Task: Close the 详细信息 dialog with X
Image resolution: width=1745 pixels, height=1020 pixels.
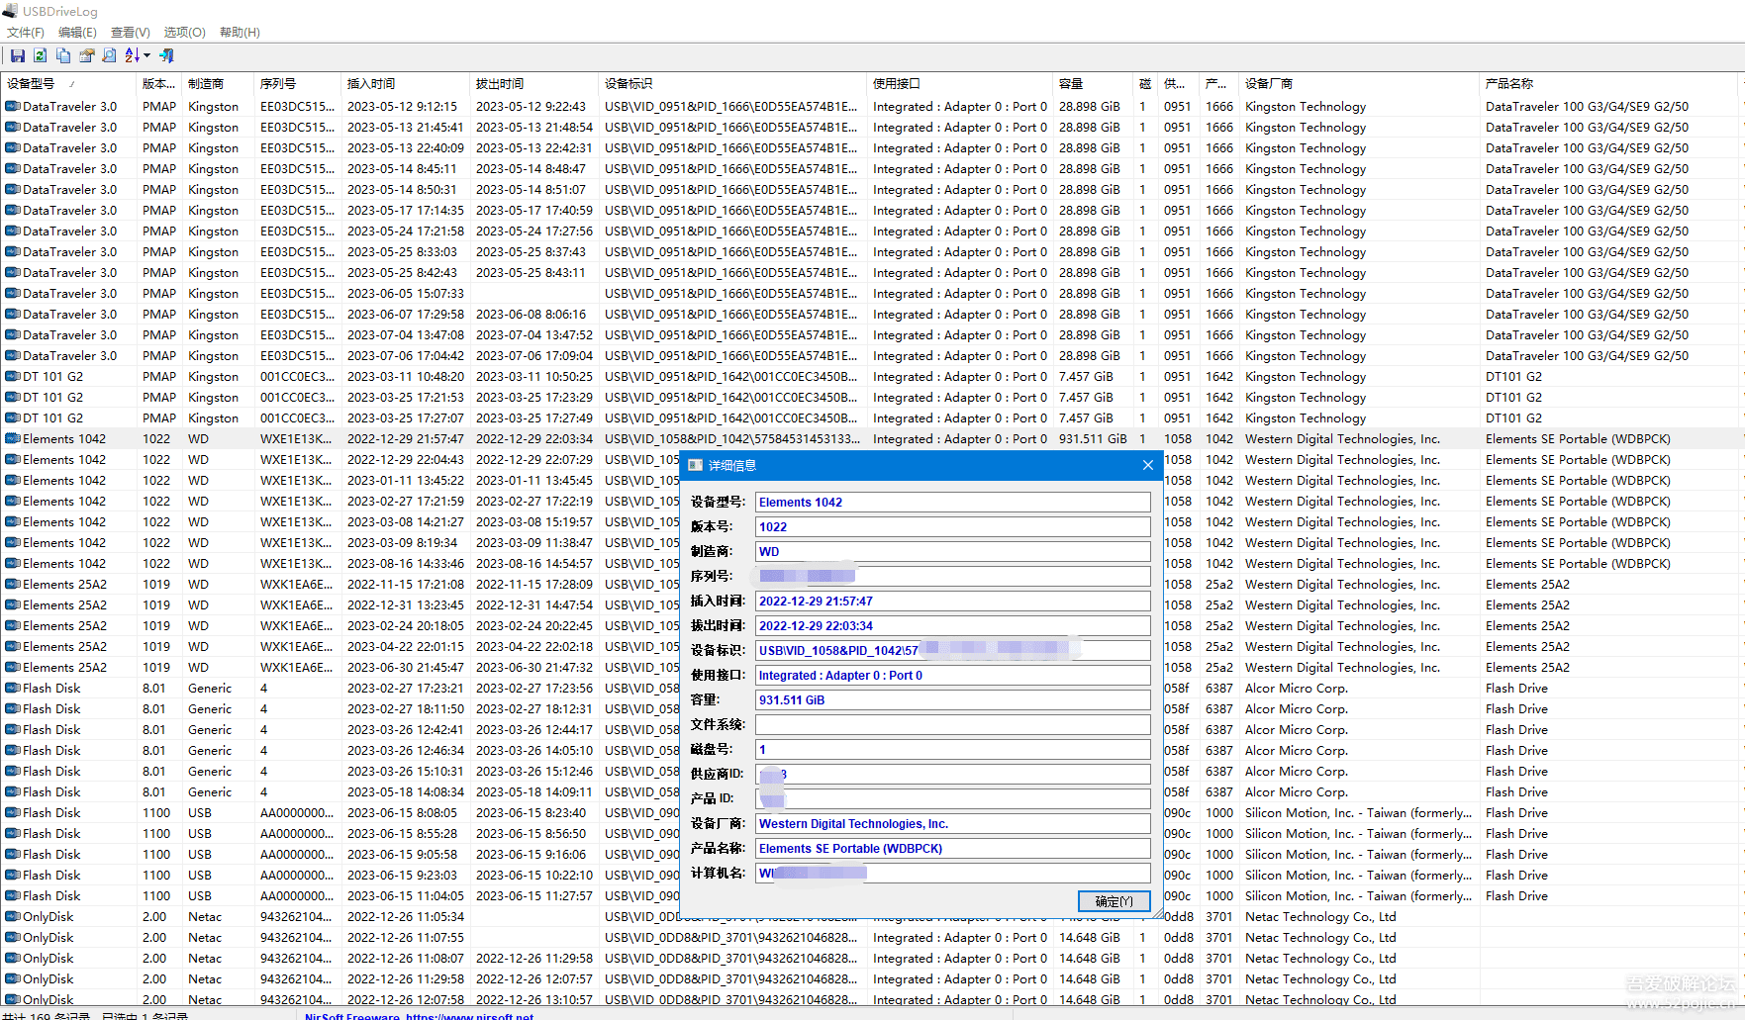Action: click(x=1147, y=465)
